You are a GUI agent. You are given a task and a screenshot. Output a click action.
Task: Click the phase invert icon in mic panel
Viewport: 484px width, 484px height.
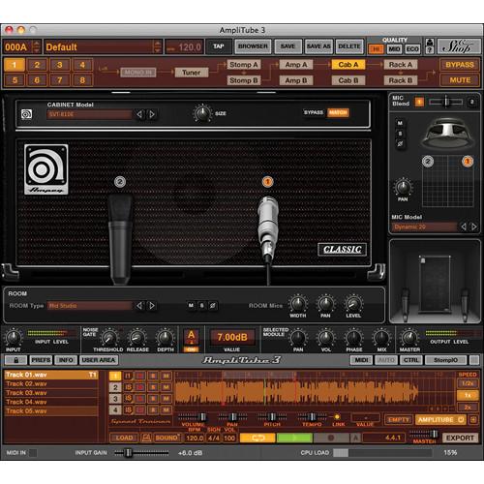[x=400, y=144]
